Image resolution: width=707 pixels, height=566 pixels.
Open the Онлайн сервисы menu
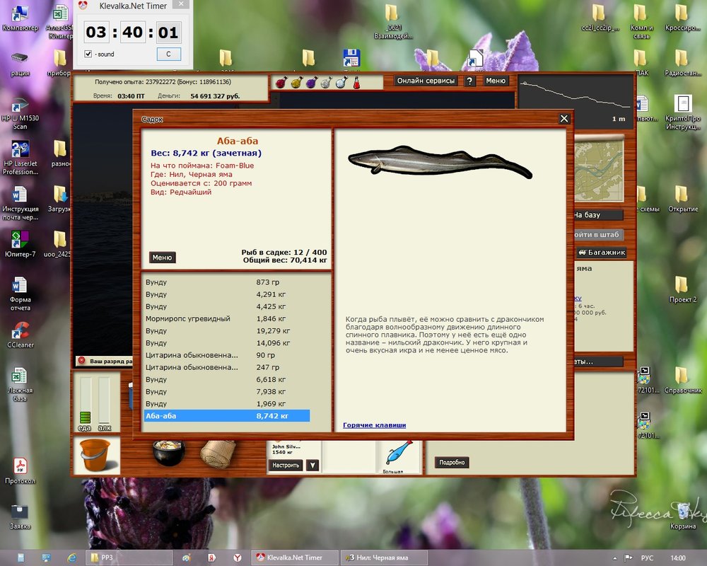426,81
